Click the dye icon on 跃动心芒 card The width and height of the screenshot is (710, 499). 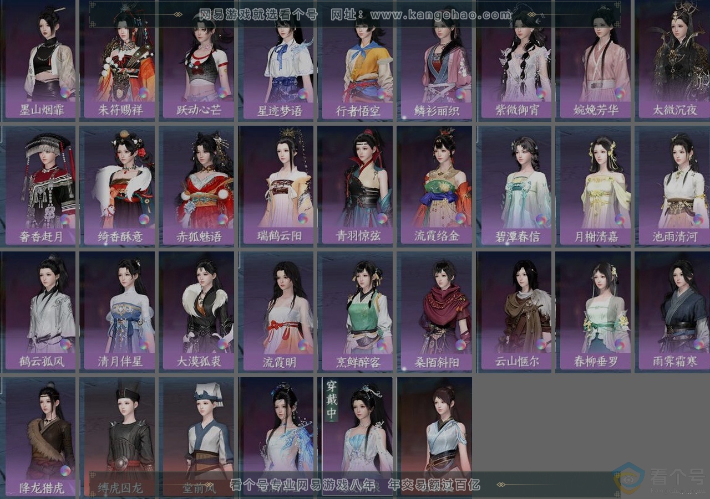pos(222,93)
